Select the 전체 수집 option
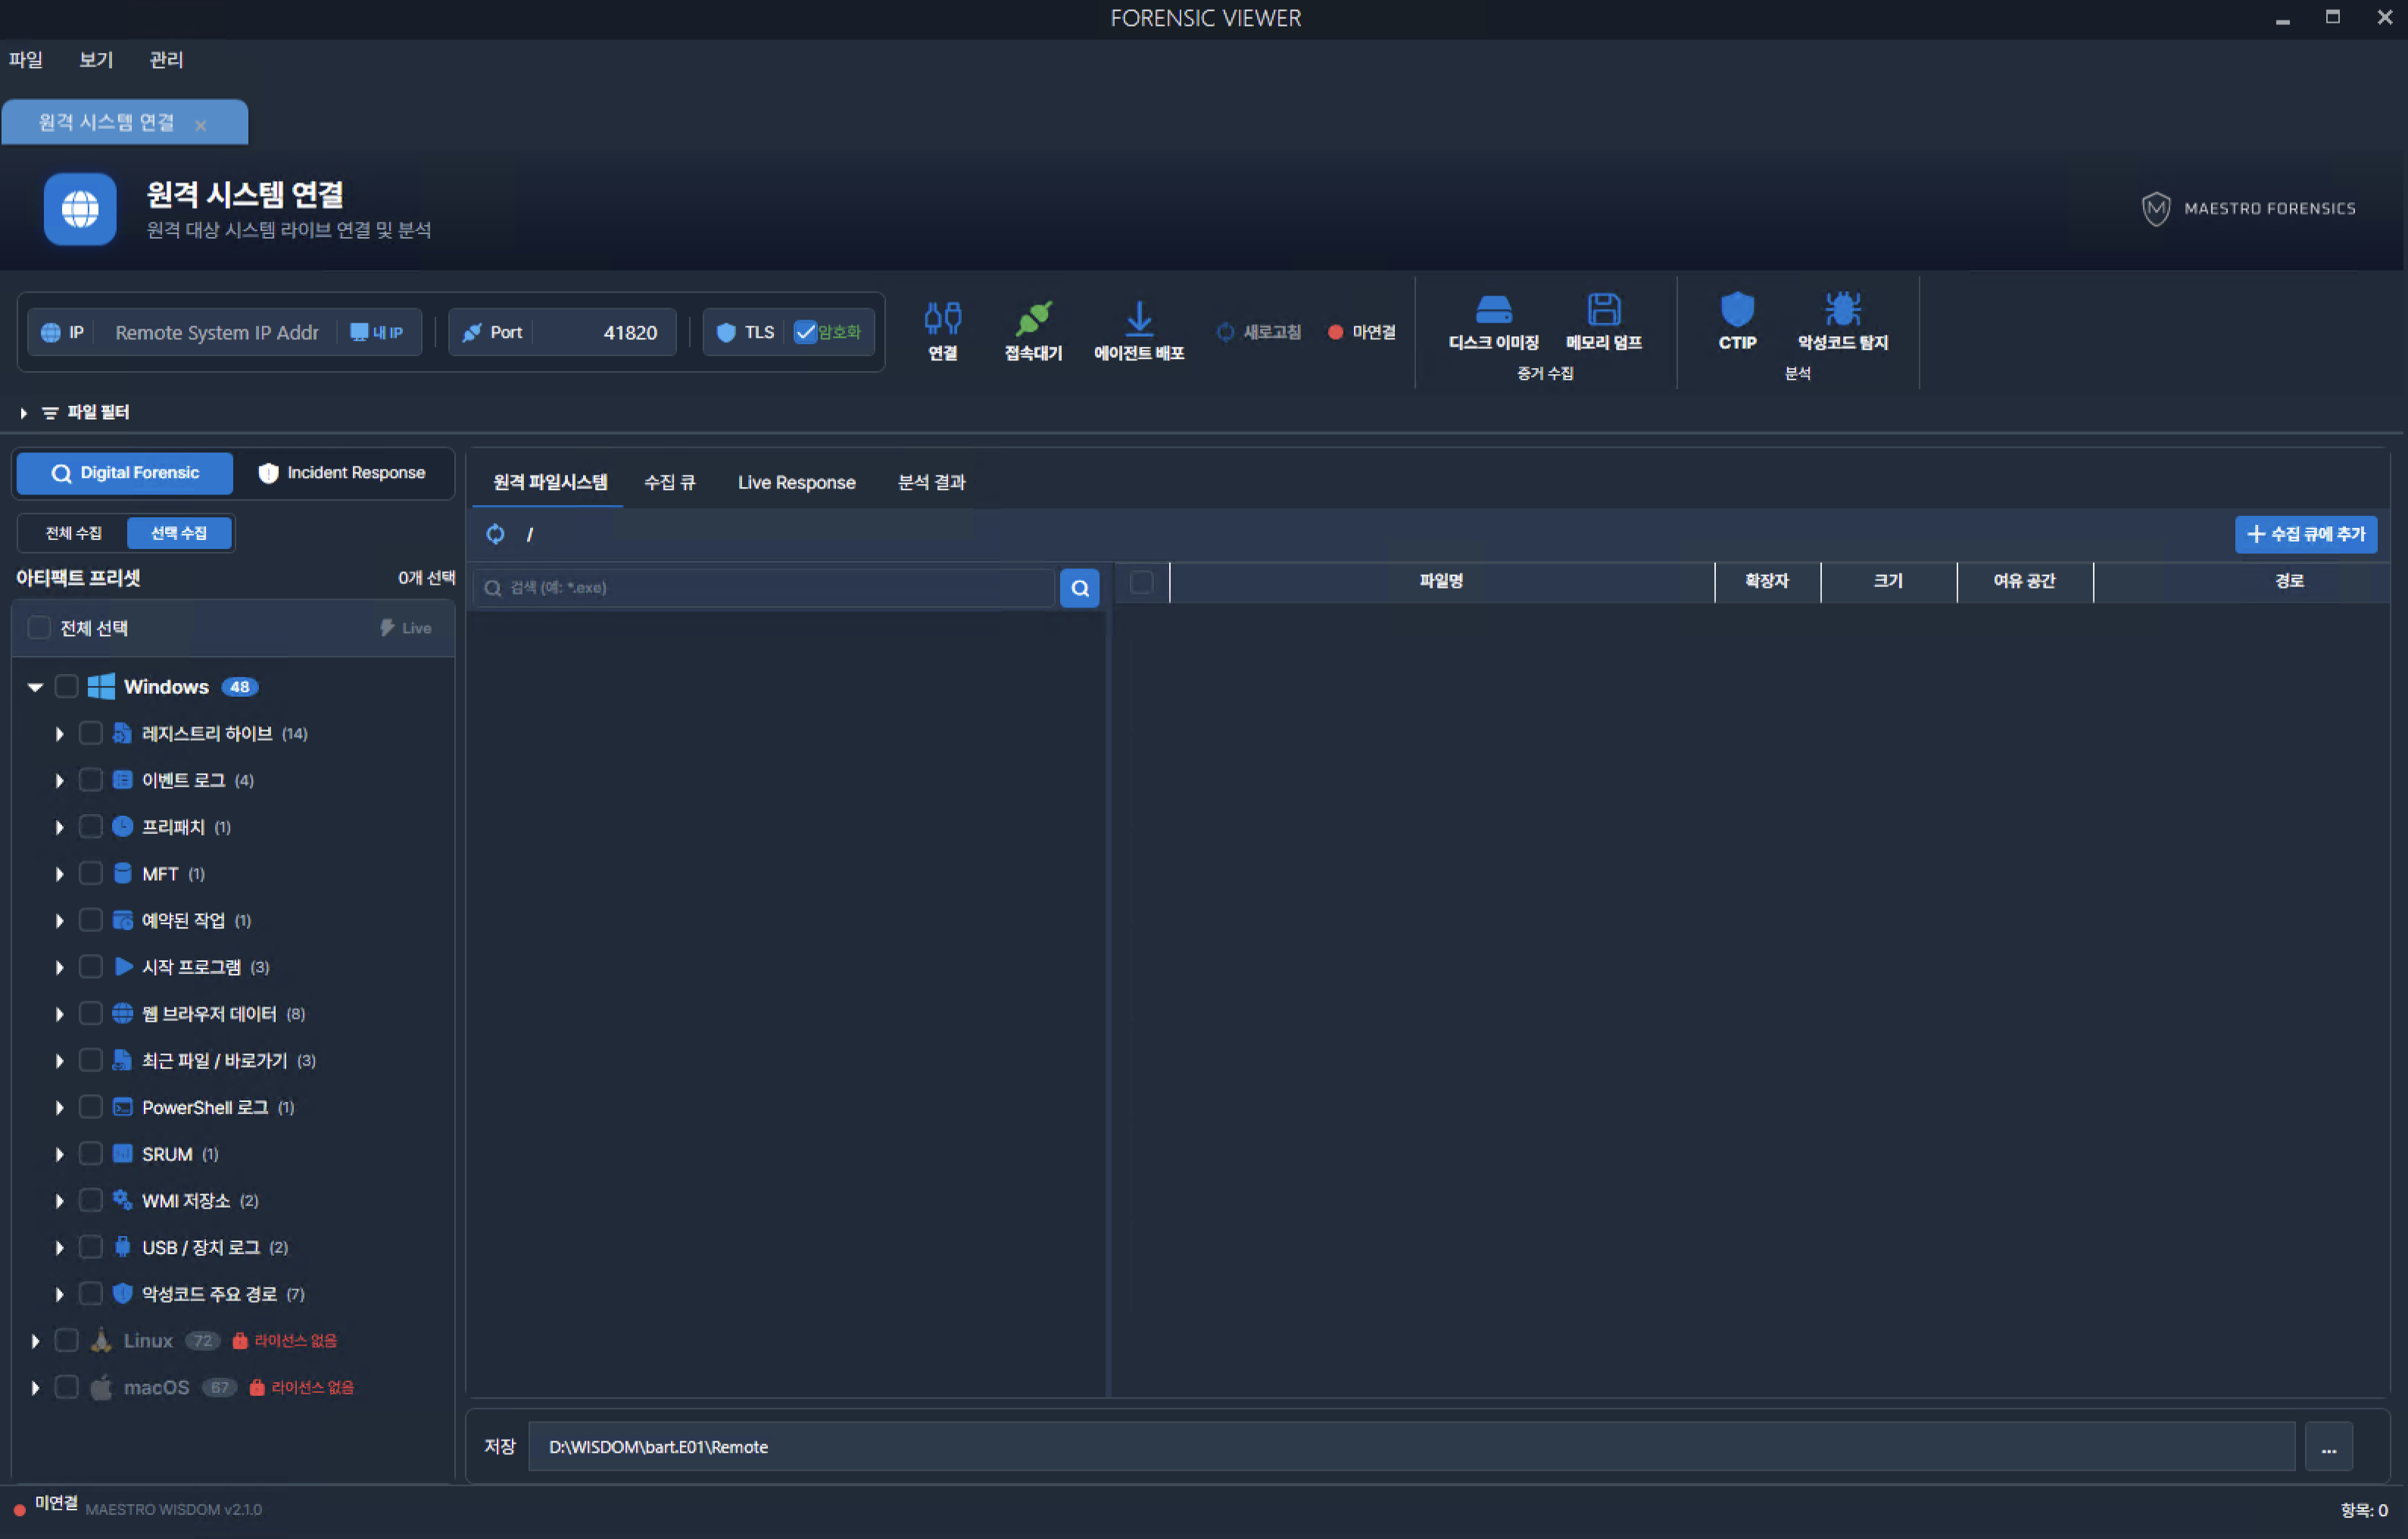 click(x=73, y=533)
